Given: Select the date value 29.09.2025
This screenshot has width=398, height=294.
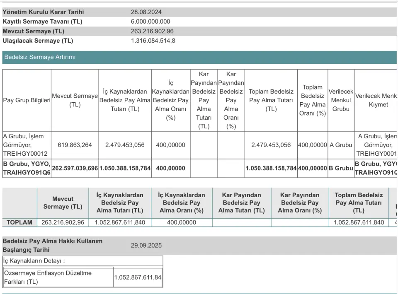Looking at the screenshot, I should tap(146, 245).
